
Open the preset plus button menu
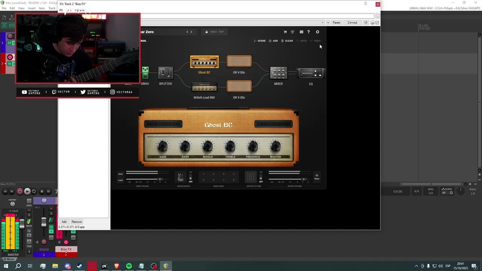click(x=328, y=23)
